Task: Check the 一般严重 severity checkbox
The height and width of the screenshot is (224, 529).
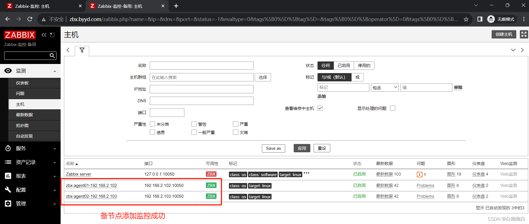Action: (194, 132)
